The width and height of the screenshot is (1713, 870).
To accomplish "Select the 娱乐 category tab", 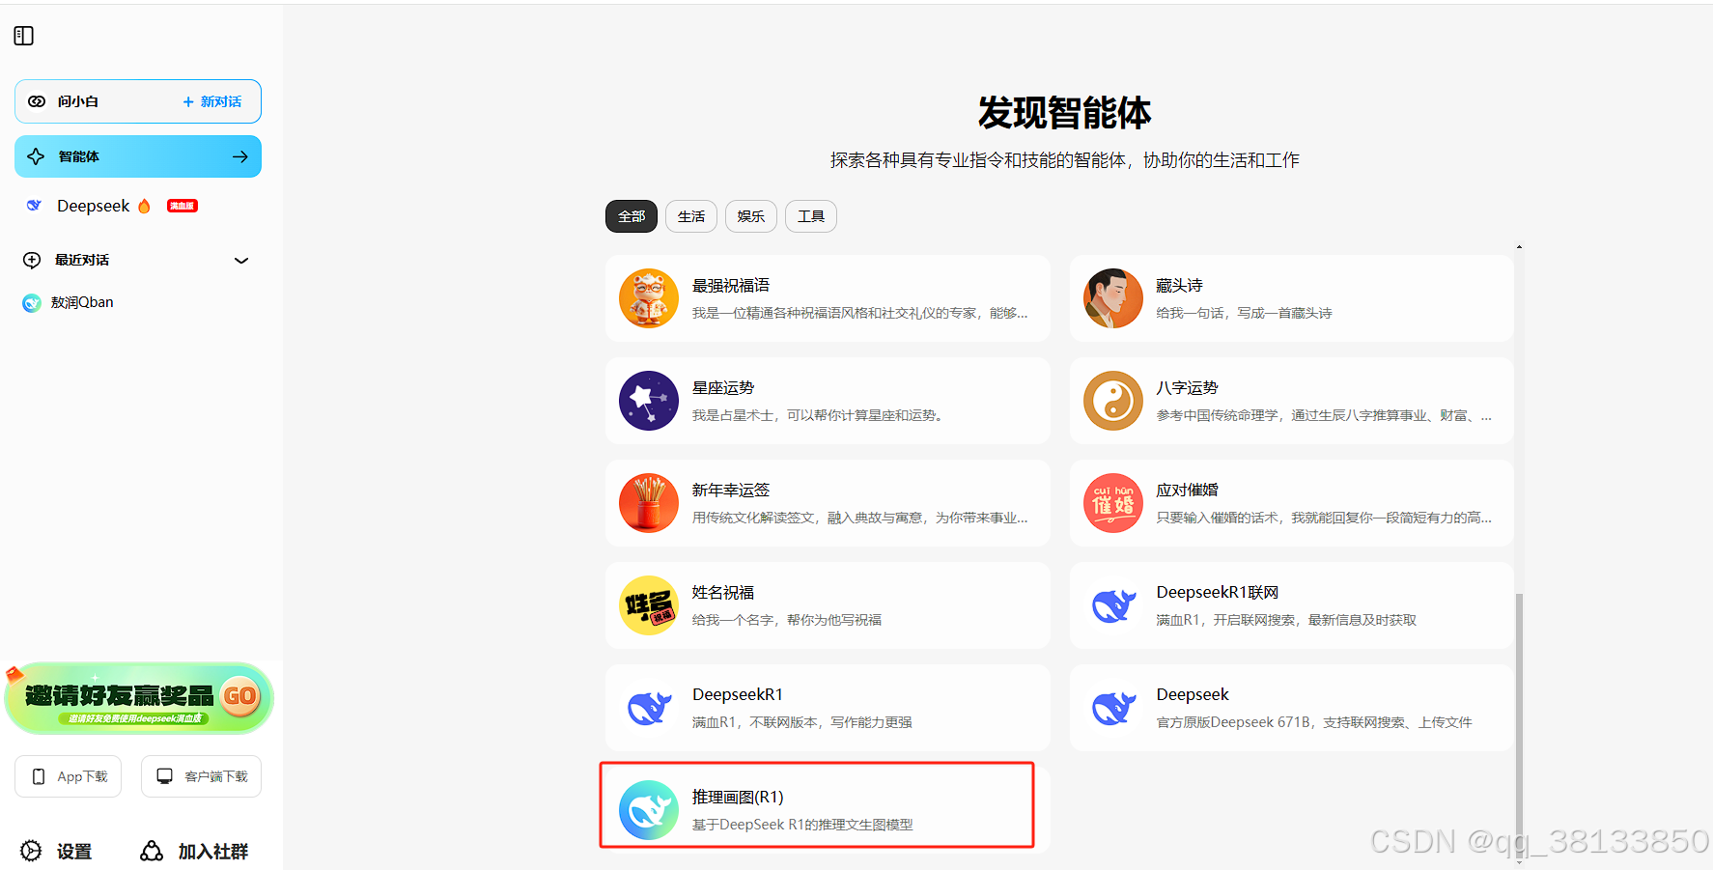I will tap(751, 216).
